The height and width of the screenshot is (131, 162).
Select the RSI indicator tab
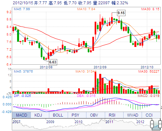(112, 115)
